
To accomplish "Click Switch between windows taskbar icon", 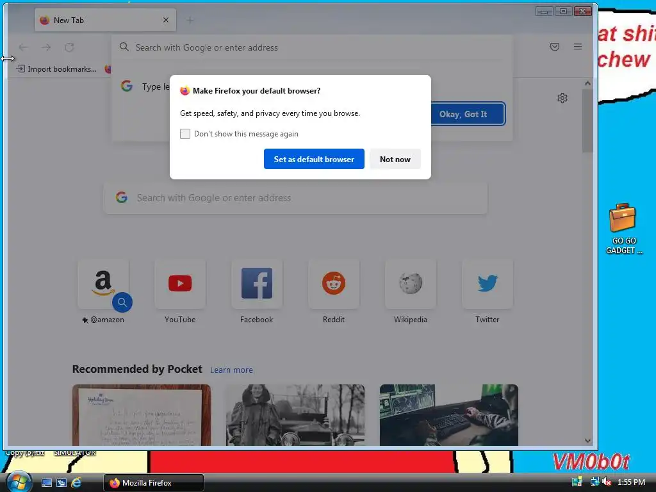I will tap(61, 483).
